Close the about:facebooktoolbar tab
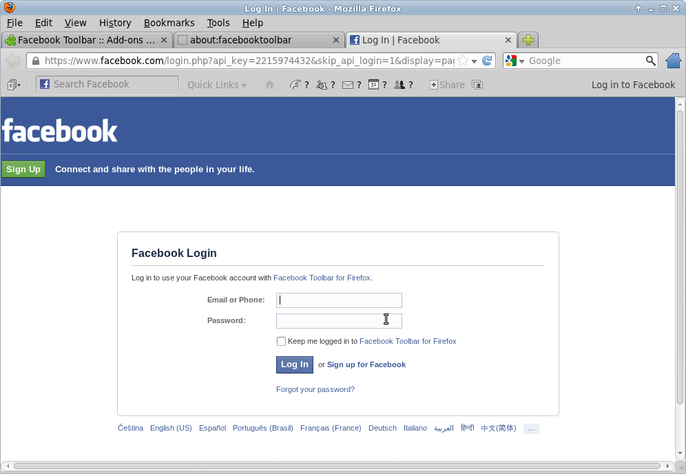This screenshot has width=686, height=474. click(x=336, y=40)
